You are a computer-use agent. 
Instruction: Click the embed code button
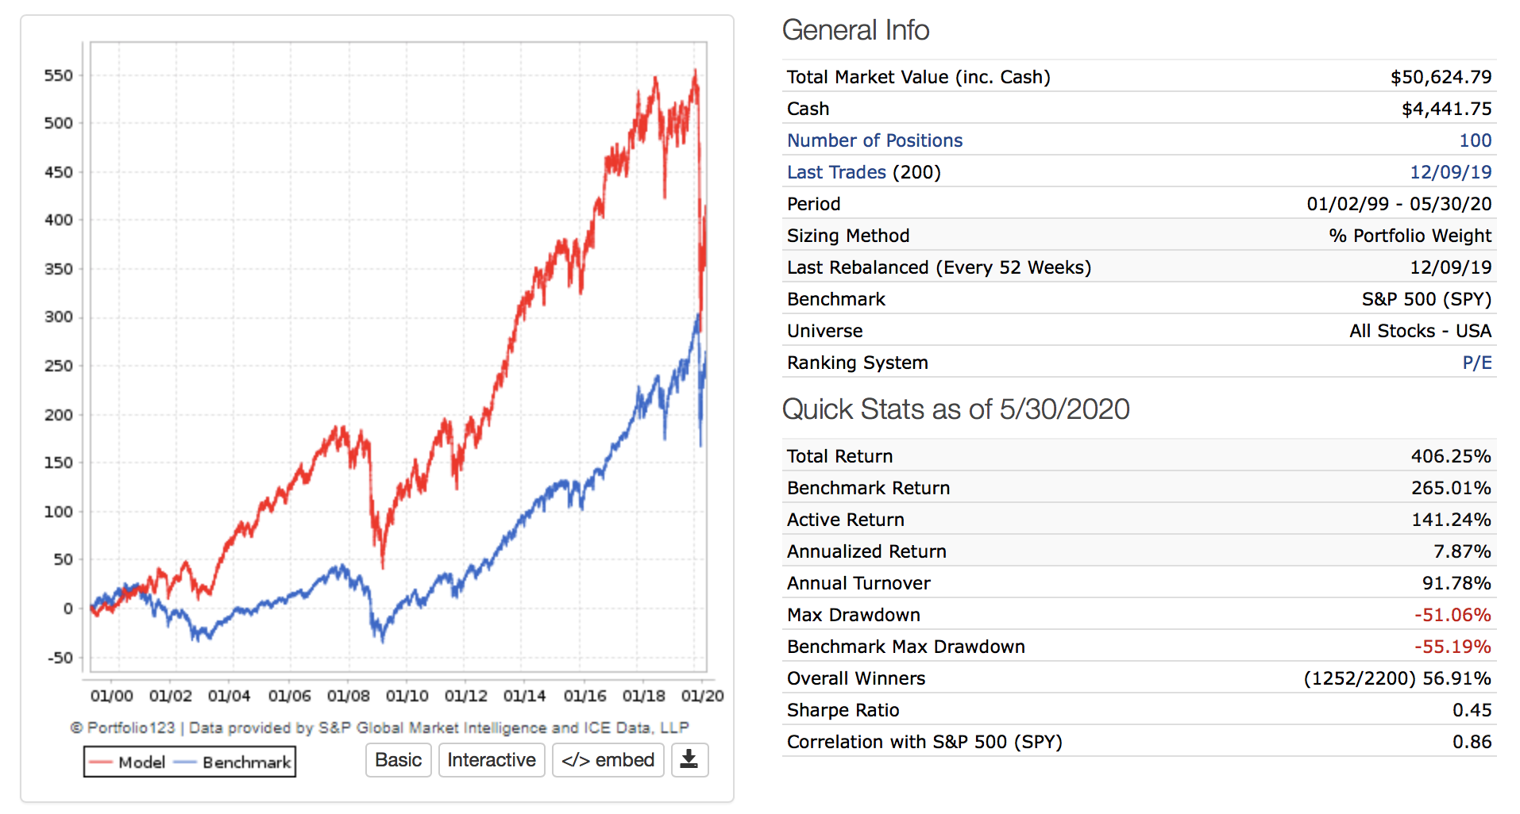point(608,760)
